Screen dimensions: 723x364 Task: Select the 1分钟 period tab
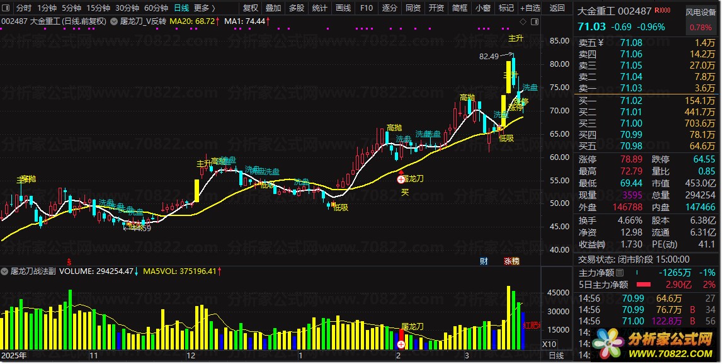47,8
